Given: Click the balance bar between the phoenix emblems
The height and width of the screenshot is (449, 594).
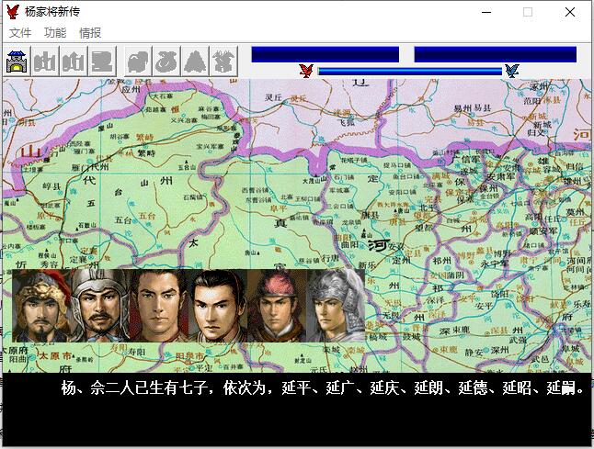Looking at the screenshot, I should pos(409,71).
